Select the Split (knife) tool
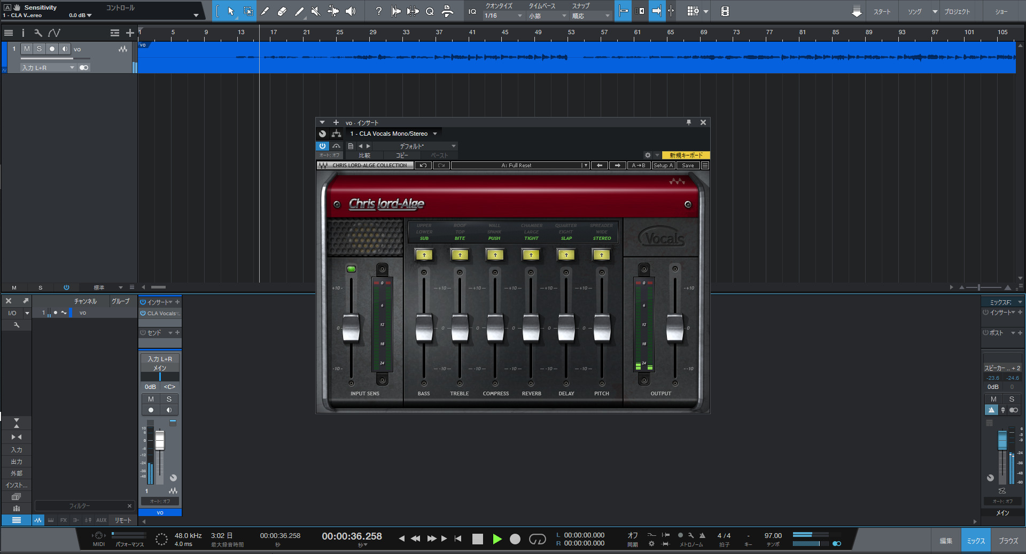This screenshot has height=554, width=1026. pos(265,11)
